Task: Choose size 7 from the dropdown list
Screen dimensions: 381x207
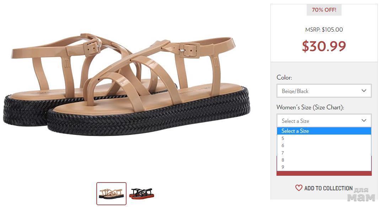Action: click(x=283, y=153)
